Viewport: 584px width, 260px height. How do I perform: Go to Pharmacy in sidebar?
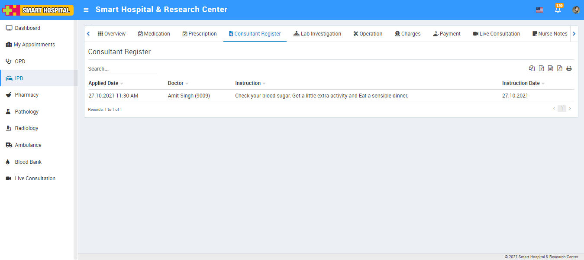tap(26, 95)
